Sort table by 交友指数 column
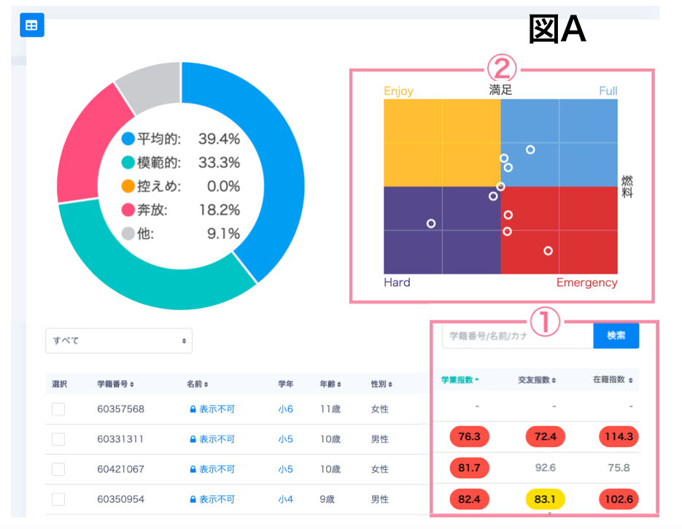Image resolution: width=682 pixels, height=529 pixels. (x=537, y=379)
